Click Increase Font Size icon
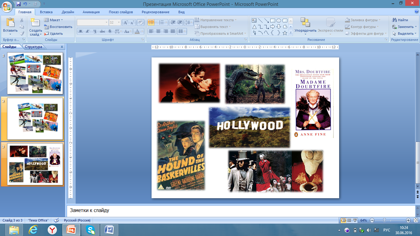This screenshot has height=236, width=420. click(x=125, y=22)
